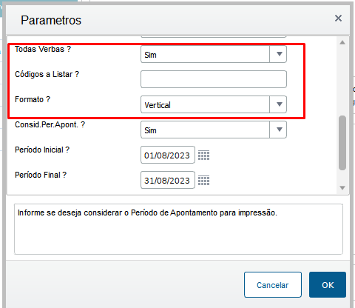Select the Formato Vertical combo box
355x308 pixels.
tap(214, 104)
